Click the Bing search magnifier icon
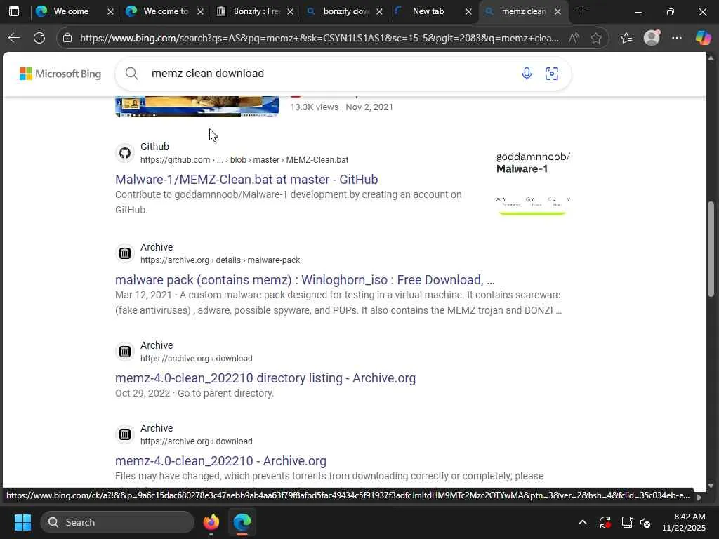 pos(131,73)
